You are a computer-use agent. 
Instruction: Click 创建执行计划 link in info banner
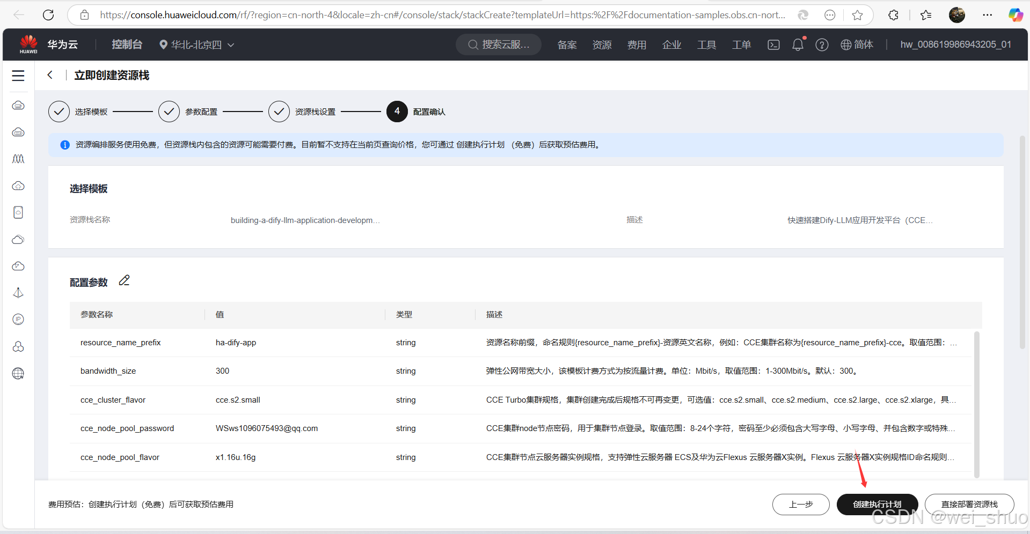coord(480,145)
